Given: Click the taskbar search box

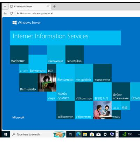Looking at the screenshot, I should (38, 134).
